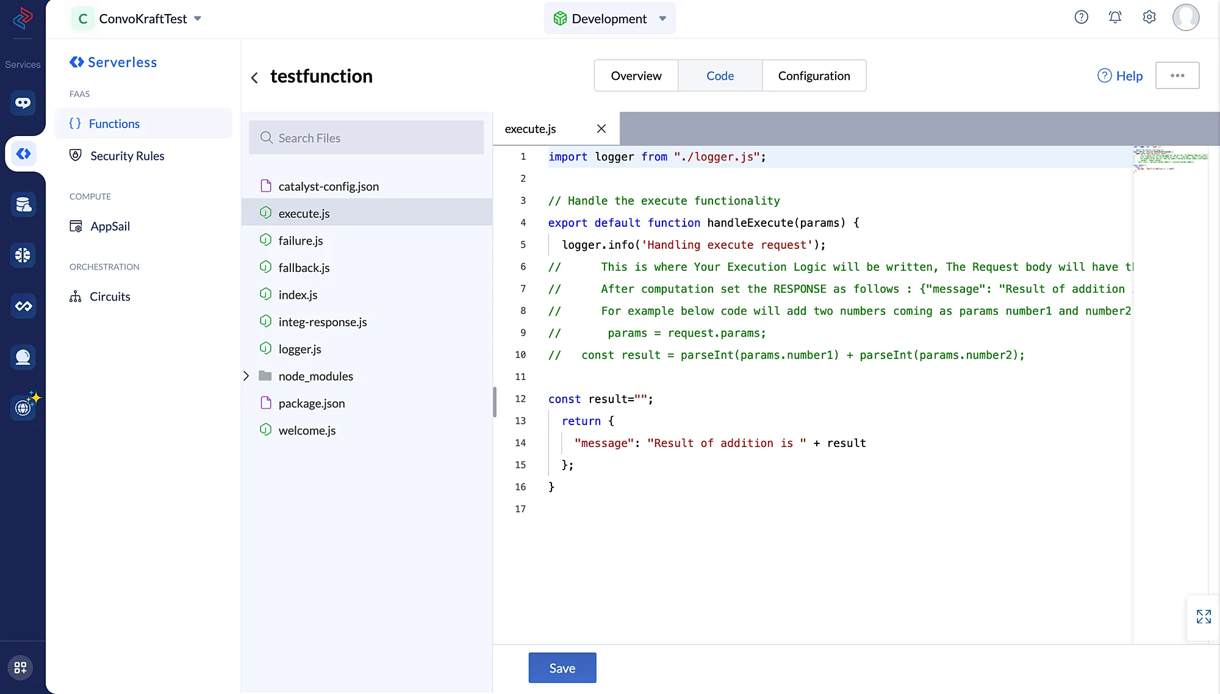
Task: Switch to the Overview tab
Action: (x=636, y=76)
